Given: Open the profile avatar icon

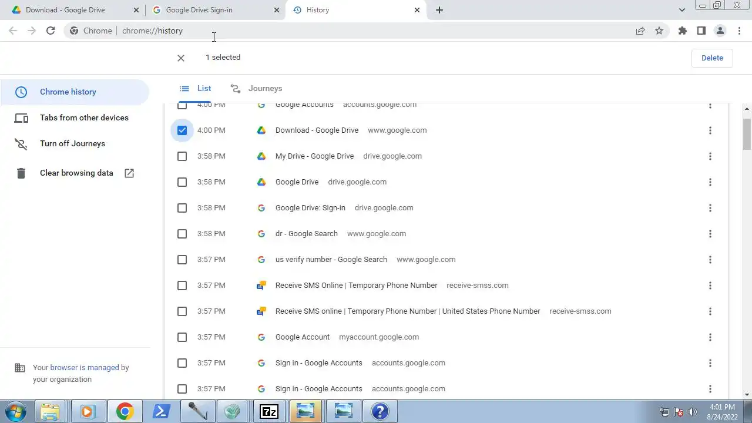Looking at the screenshot, I should (x=720, y=31).
